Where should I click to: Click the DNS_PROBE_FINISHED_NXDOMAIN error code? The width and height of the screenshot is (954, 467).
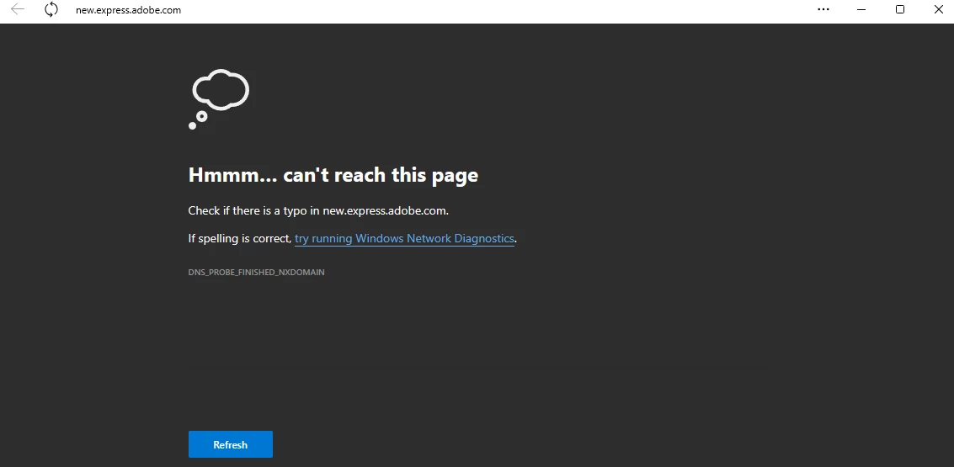256,273
